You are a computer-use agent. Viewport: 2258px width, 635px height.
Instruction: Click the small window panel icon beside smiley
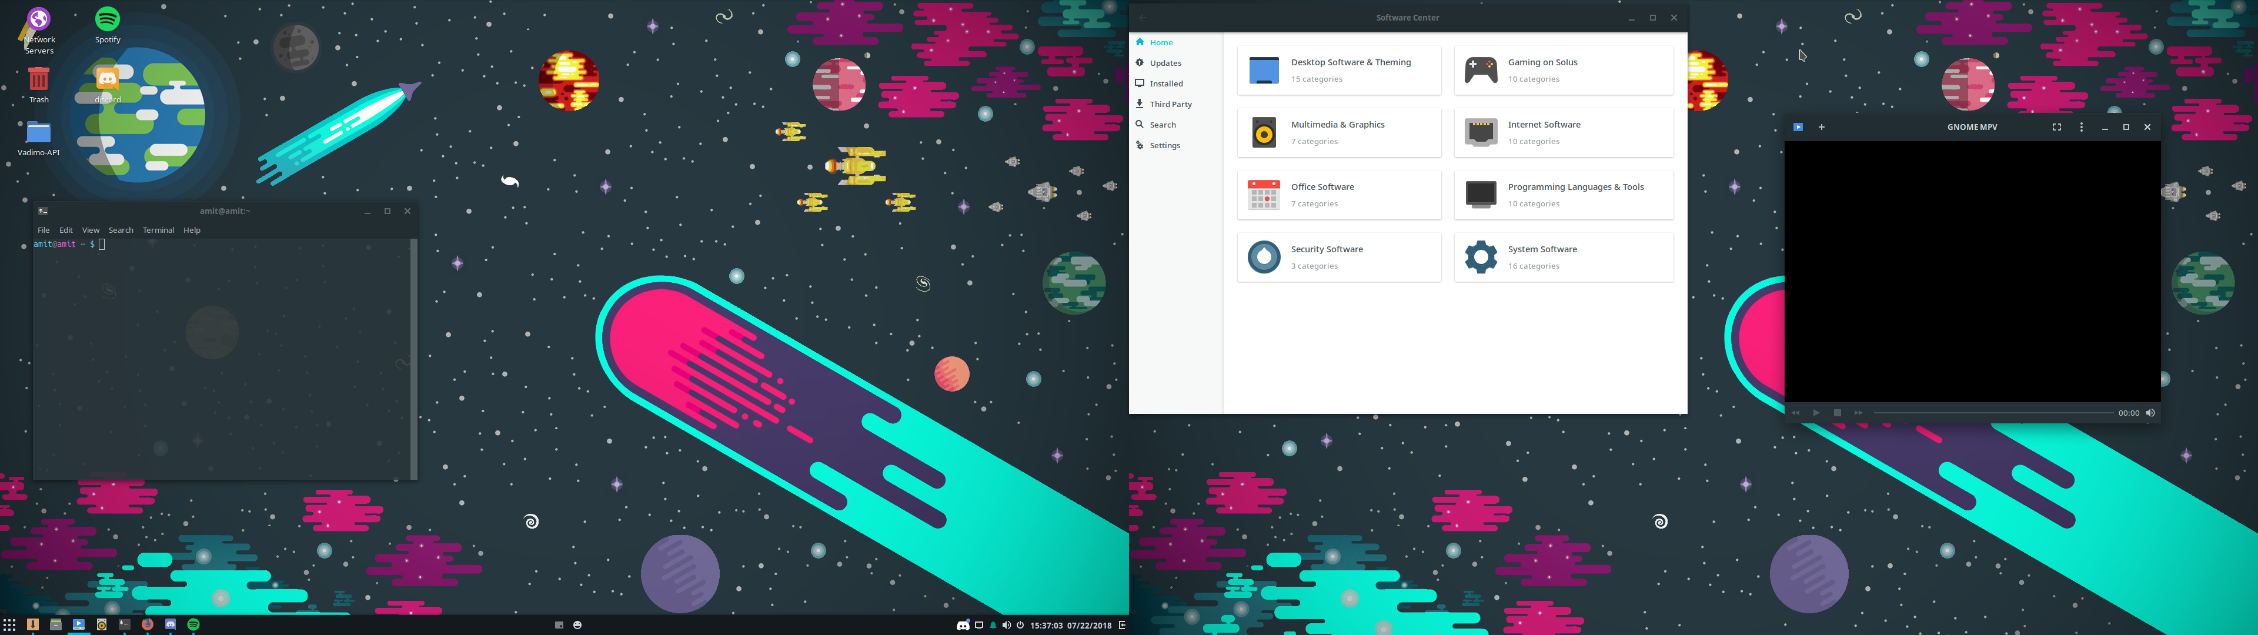559,626
